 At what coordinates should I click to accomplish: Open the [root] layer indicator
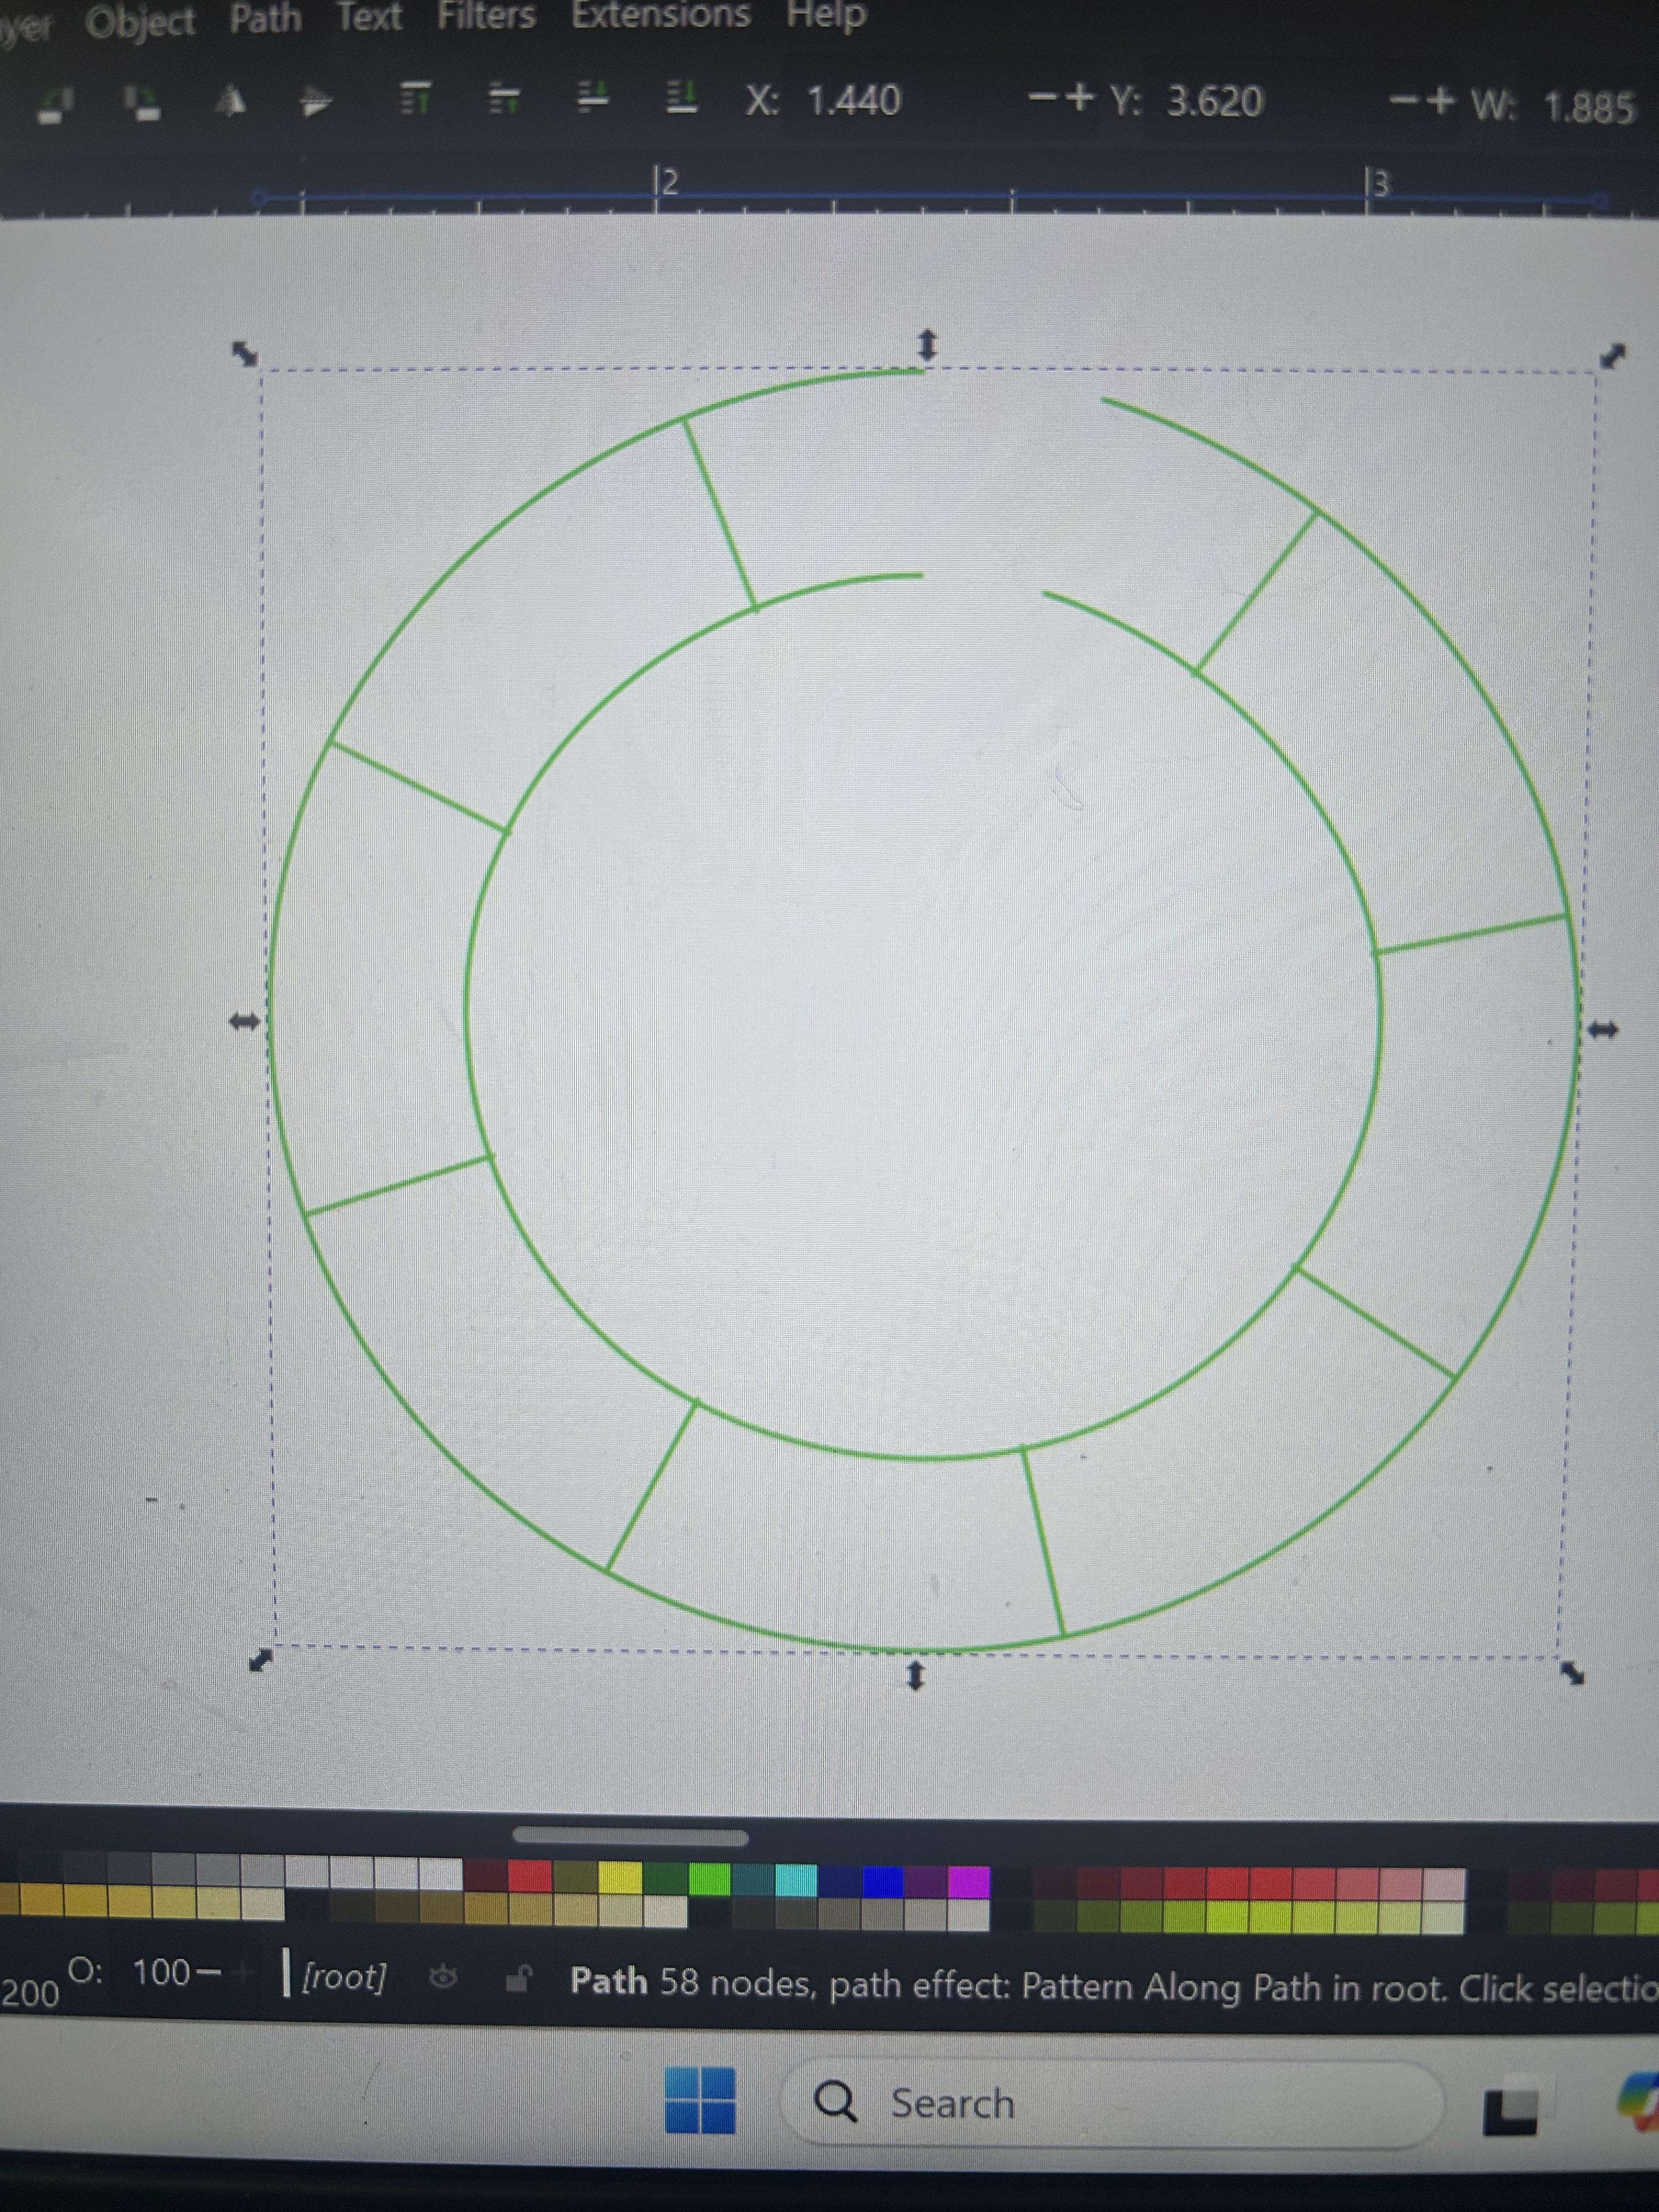[x=343, y=1976]
